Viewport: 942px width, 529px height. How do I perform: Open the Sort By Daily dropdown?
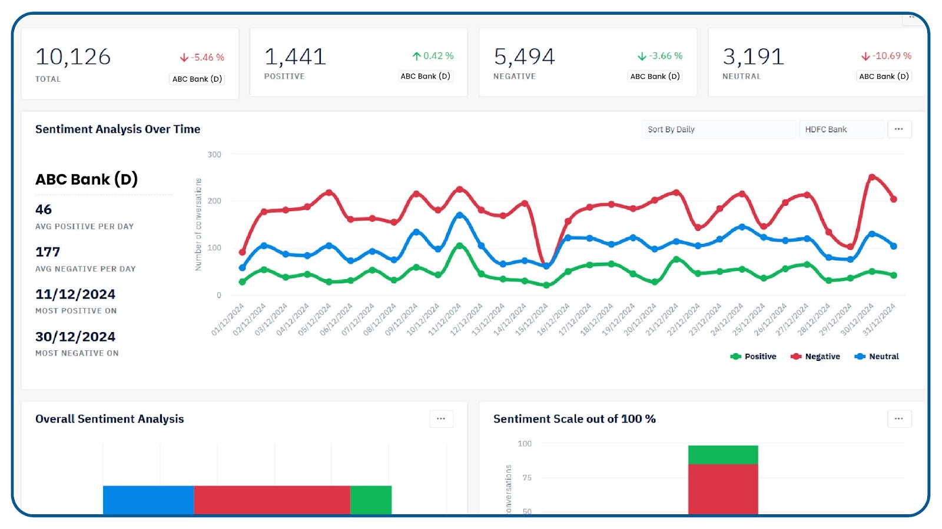[718, 129]
